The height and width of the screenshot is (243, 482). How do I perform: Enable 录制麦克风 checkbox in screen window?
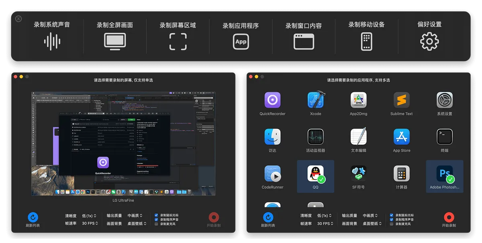pyautogui.click(x=157, y=224)
